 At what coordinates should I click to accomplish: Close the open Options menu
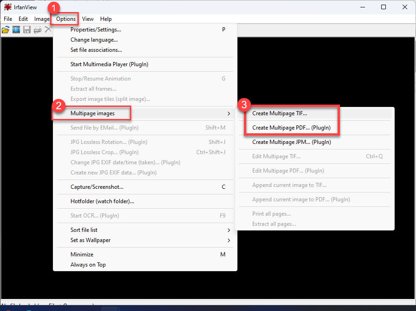click(x=66, y=19)
